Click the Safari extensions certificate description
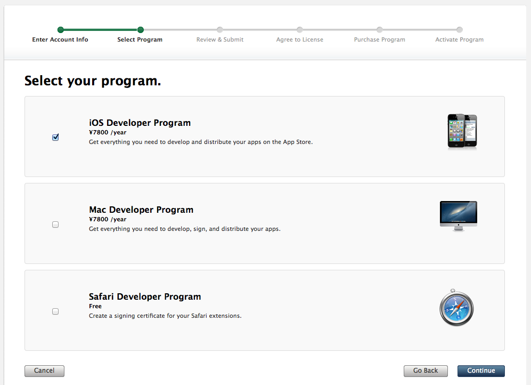The image size is (531, 385). click(x=165, y=316)
